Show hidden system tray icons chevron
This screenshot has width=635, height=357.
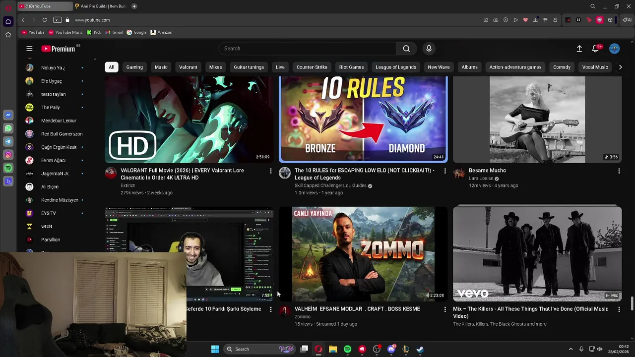[571, 349]
